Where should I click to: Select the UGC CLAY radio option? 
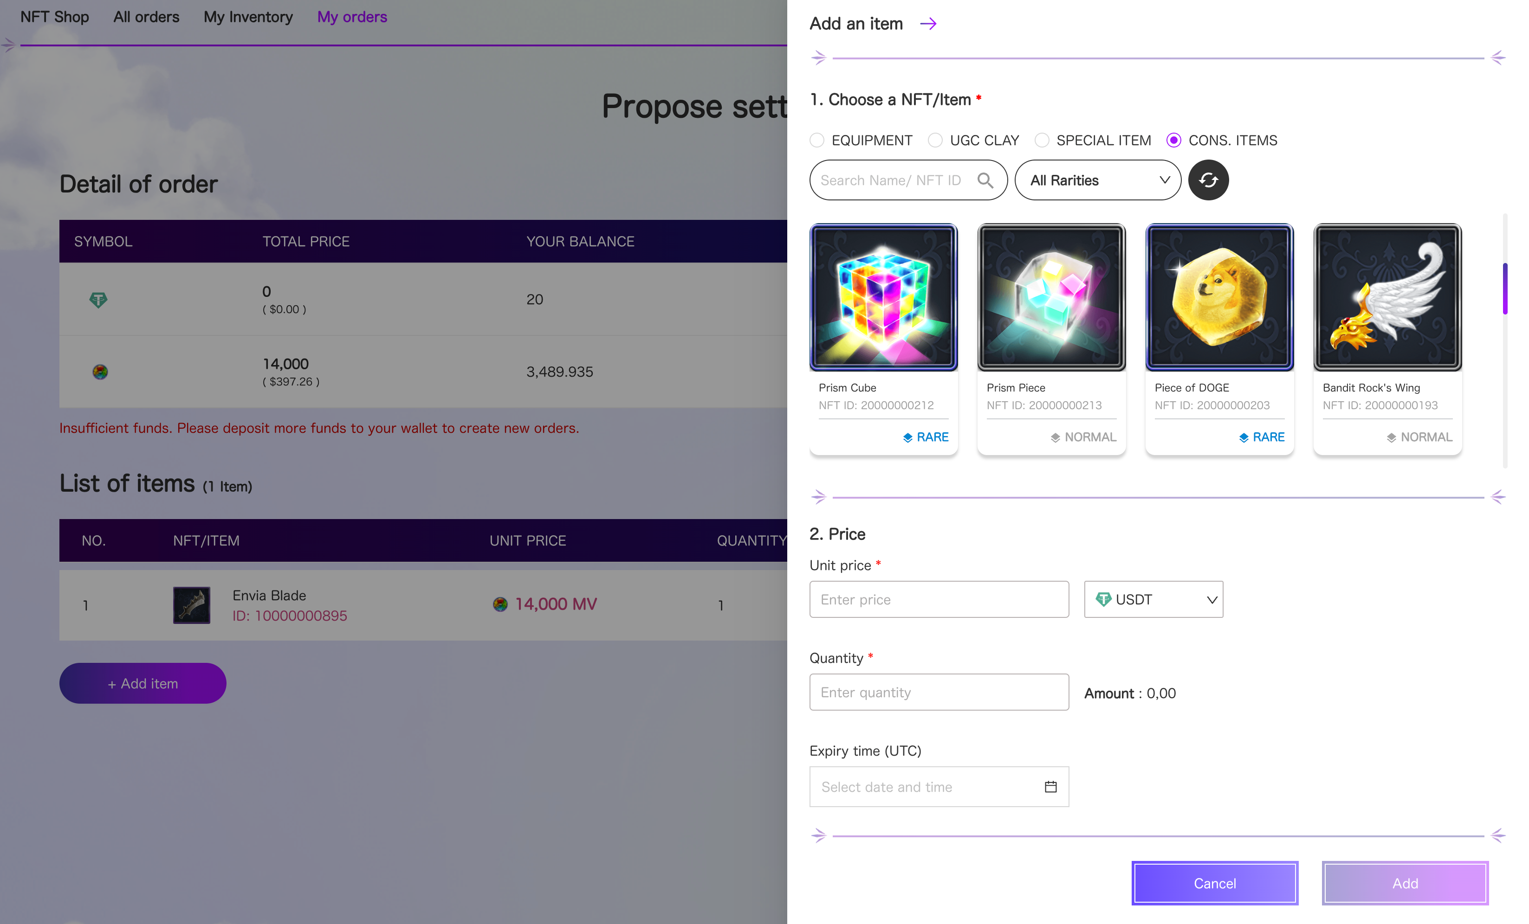[x=935, y=140]
